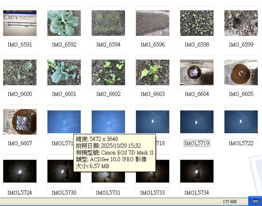Viewport: 262px width, 206px height.
Task: Select the IMG_6601 name label
Action: [x=64, y=94]
